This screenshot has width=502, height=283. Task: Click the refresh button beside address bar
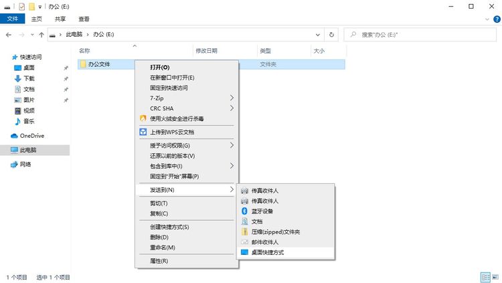tap(331, 34)
